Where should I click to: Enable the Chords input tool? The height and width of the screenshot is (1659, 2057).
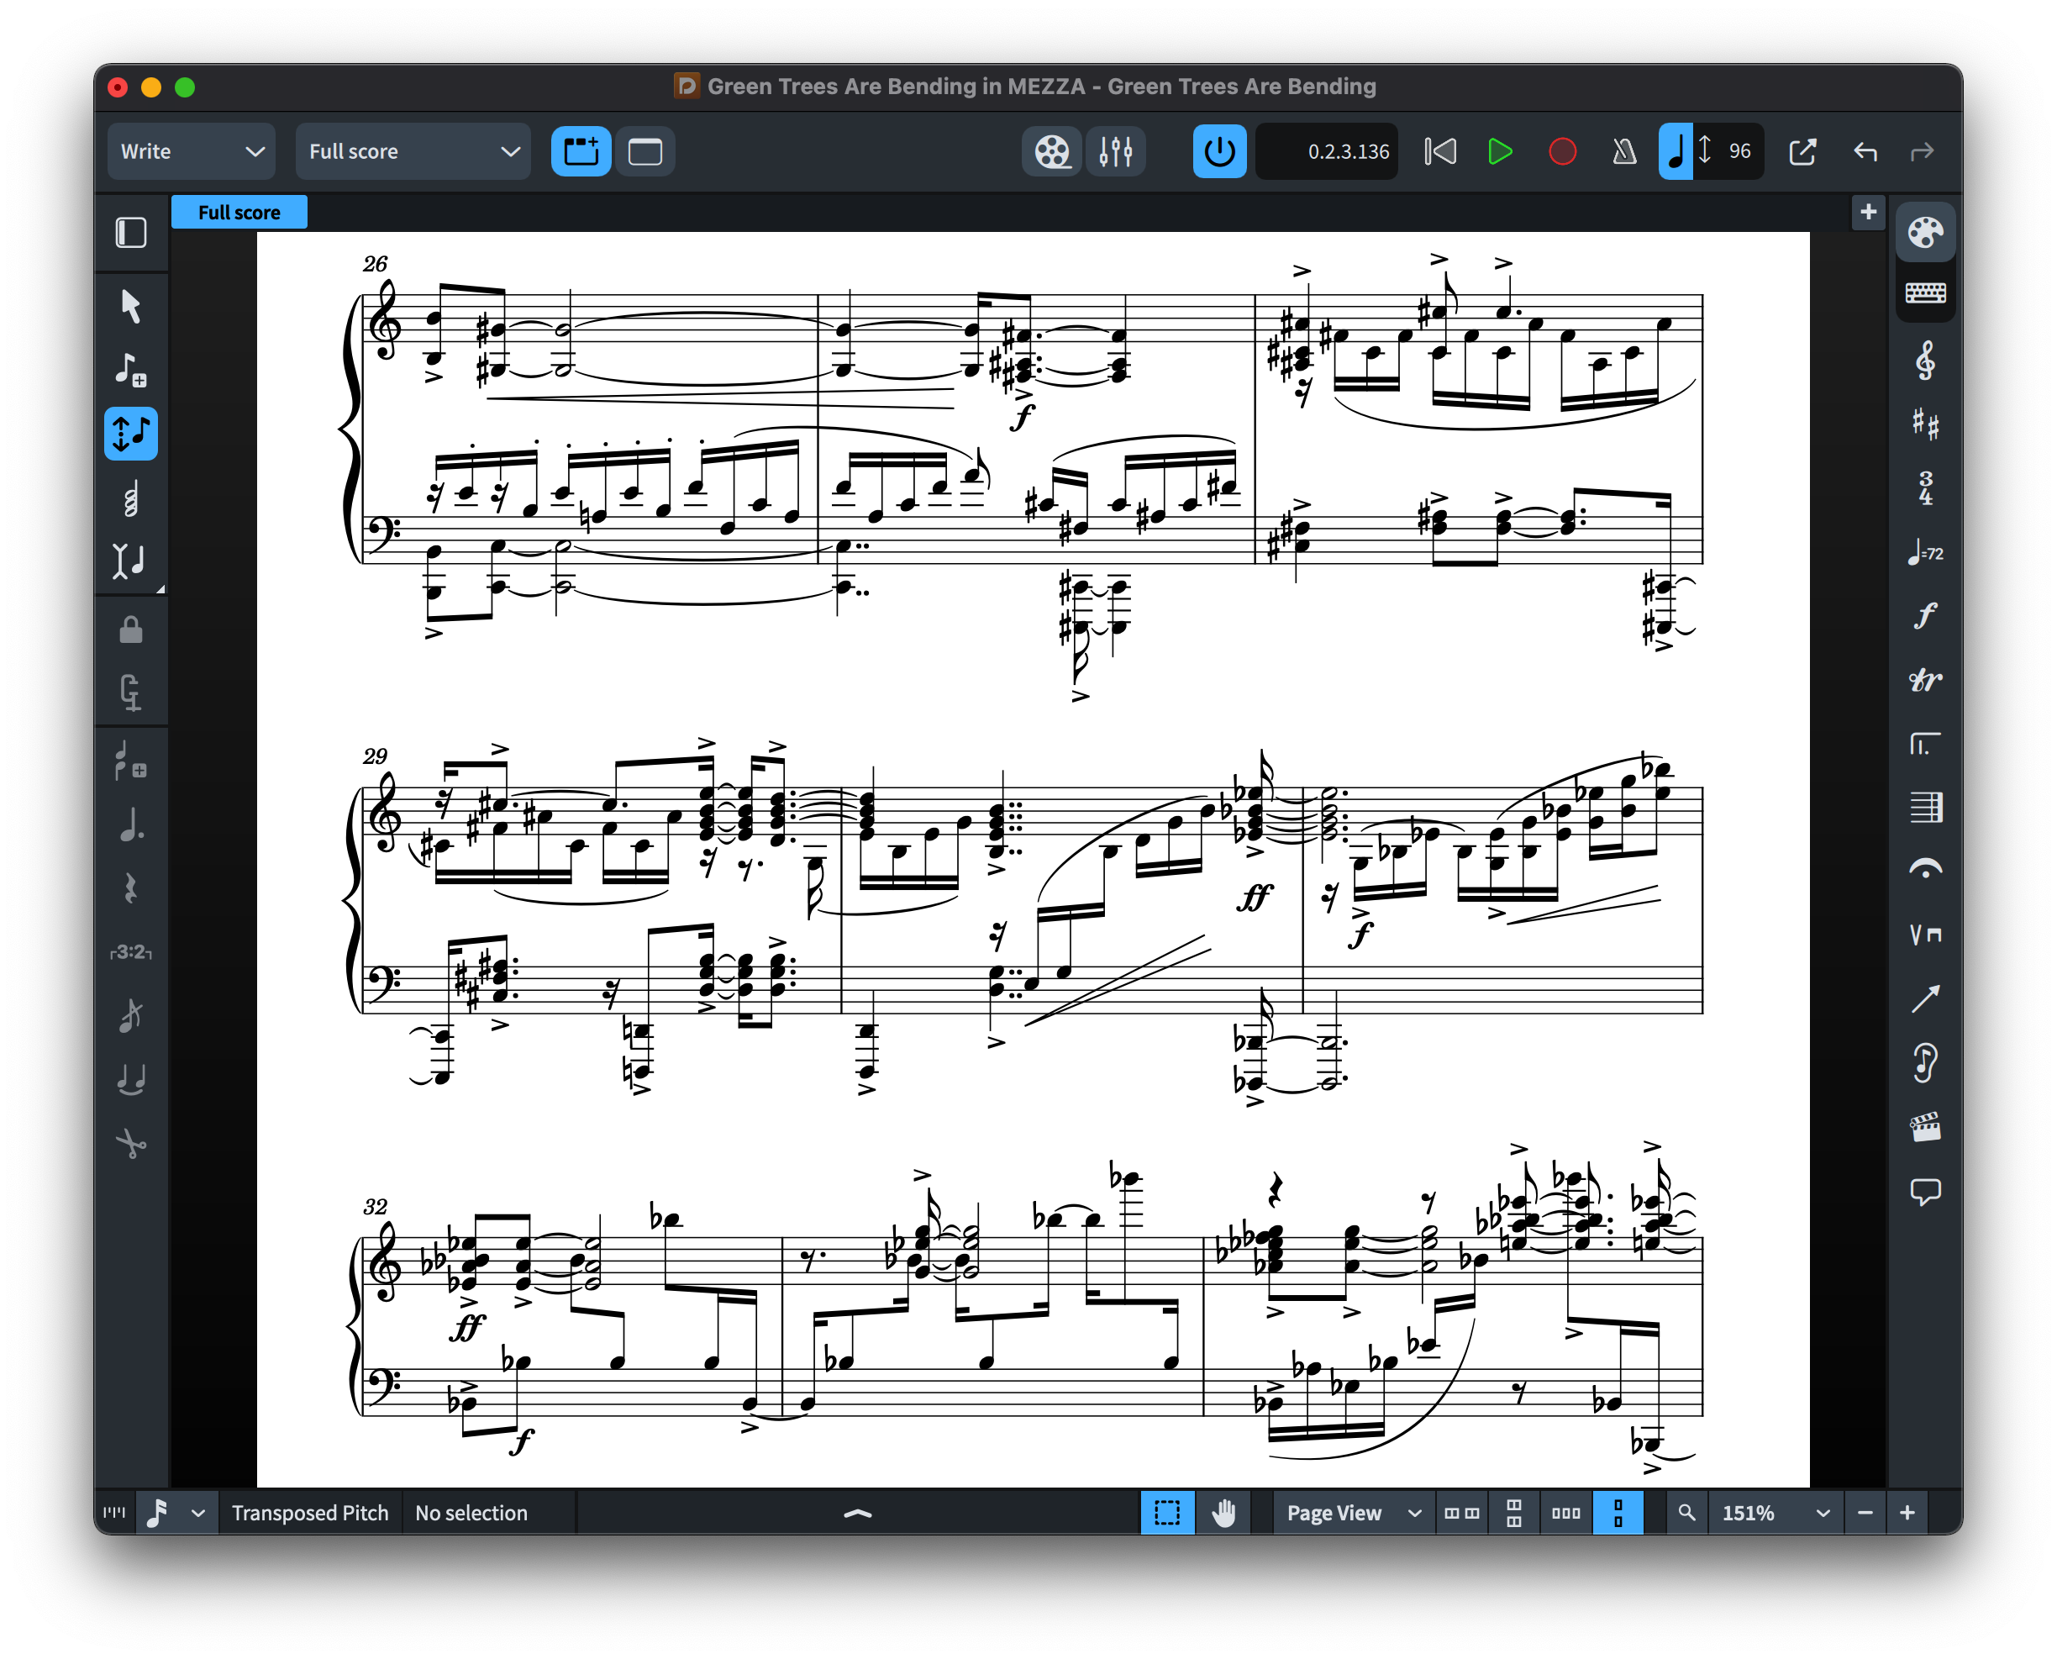tap(131, 497)
